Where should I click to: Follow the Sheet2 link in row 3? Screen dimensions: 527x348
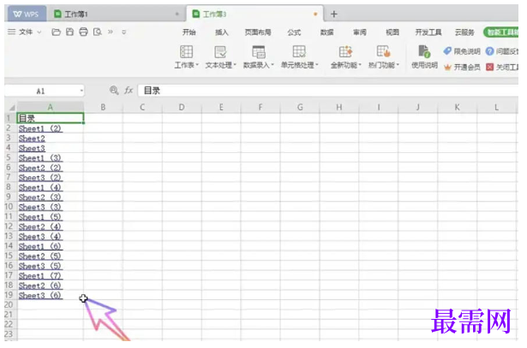(x=32, y=139)
